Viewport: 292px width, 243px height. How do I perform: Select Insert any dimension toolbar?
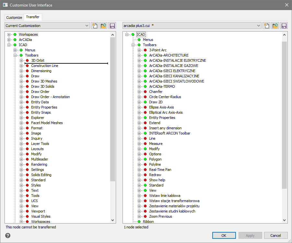coord(165,128)
